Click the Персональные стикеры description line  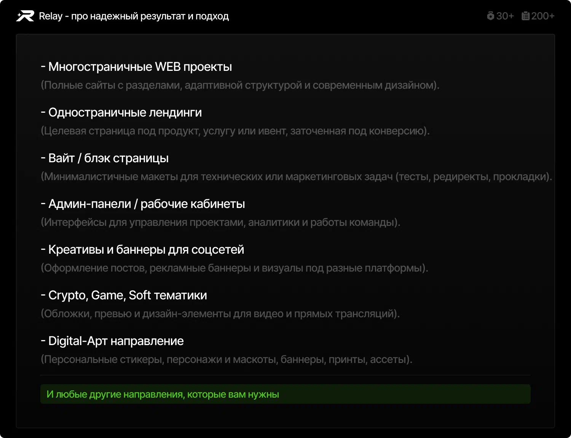(x=226, y=359)
